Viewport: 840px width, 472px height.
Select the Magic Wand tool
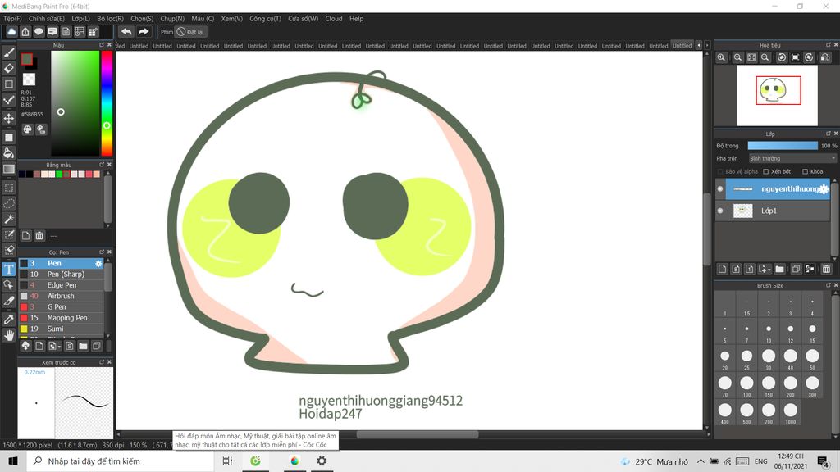tap(9, 219)
